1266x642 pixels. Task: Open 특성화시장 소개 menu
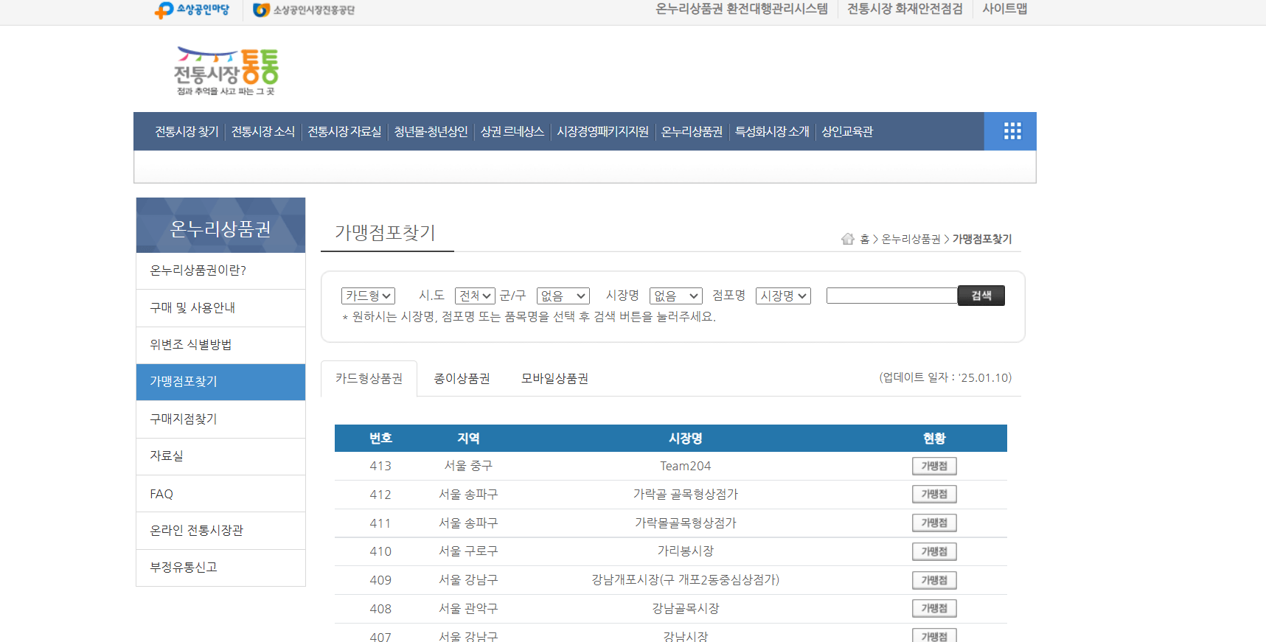[x=772, y=131]
